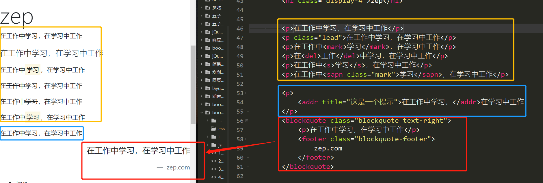This screenshot has height=183, width=543.
Task: Click the open-folder icon beside css
Action: [214, 129]
